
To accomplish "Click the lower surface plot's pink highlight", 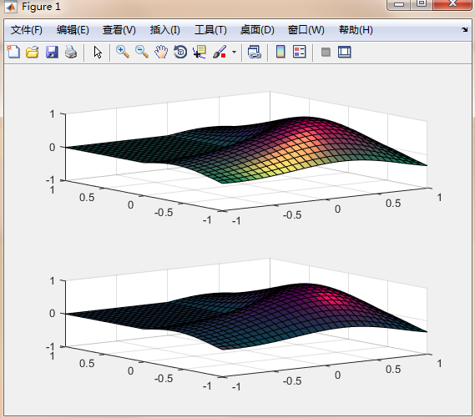I will tap(330, 298).
